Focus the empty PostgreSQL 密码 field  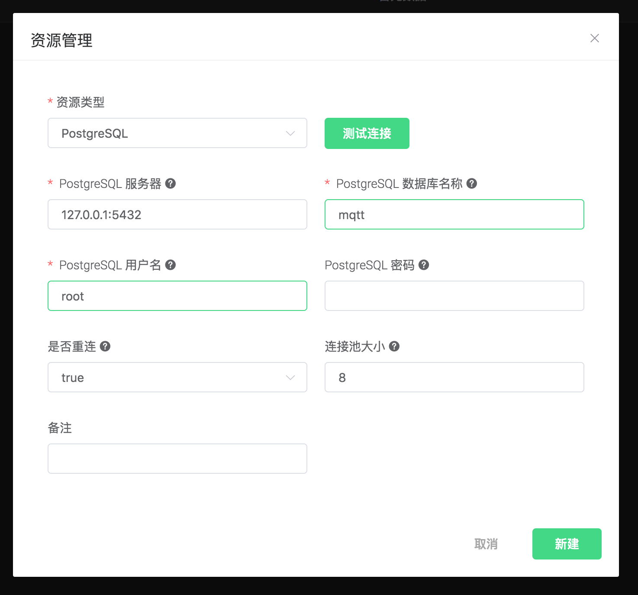454,296
